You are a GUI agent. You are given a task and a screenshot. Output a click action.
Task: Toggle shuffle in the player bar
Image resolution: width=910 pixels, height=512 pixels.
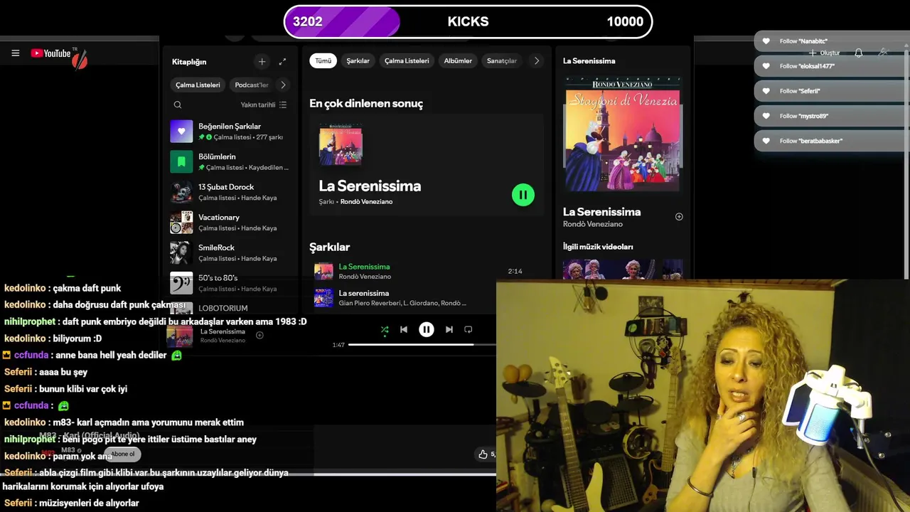(x=385, y=329)
